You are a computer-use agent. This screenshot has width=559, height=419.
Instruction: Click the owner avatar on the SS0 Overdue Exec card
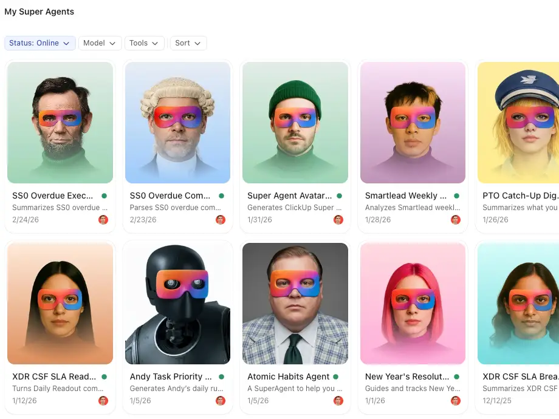point(103,220)
